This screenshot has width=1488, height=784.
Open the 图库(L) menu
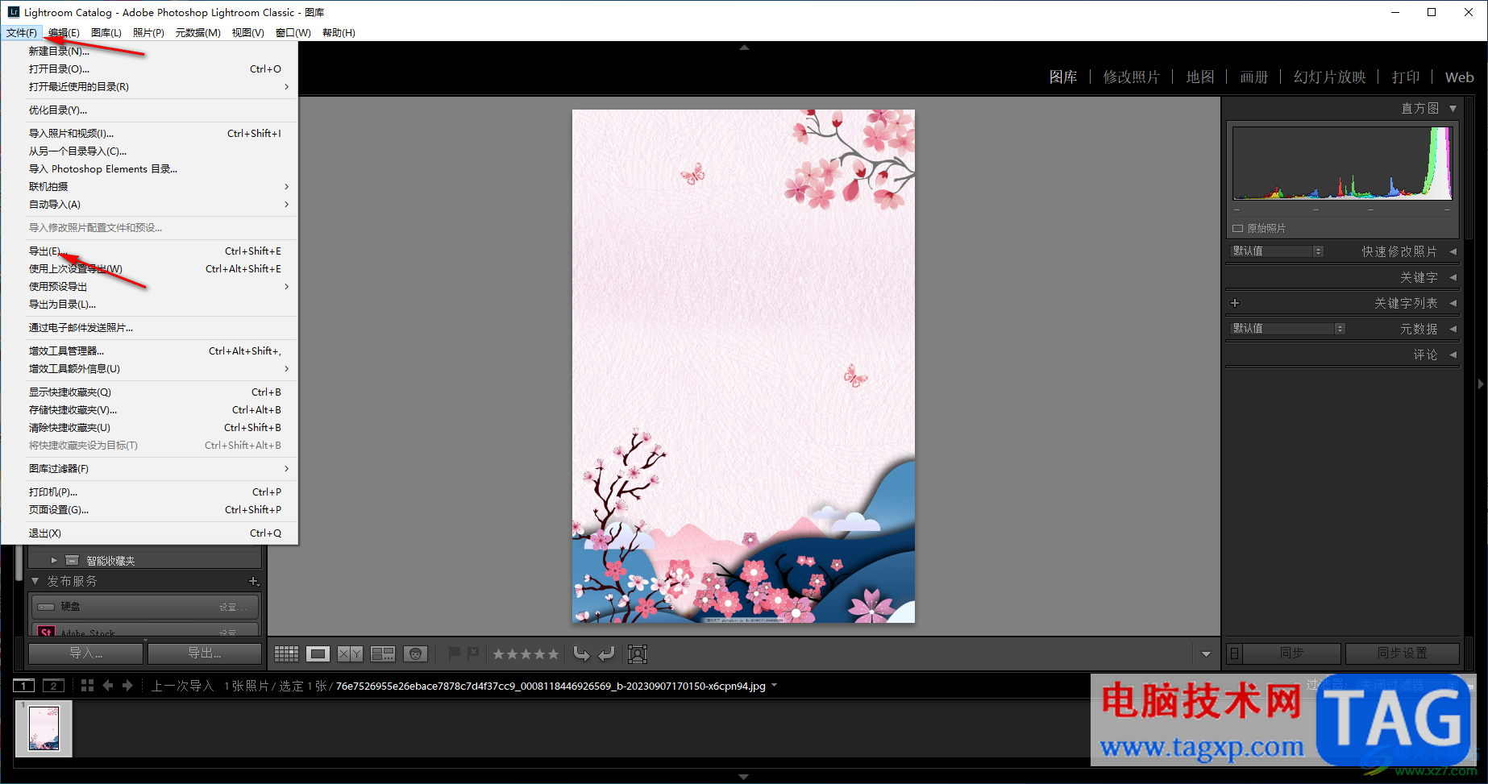click(x=106, y=32)
